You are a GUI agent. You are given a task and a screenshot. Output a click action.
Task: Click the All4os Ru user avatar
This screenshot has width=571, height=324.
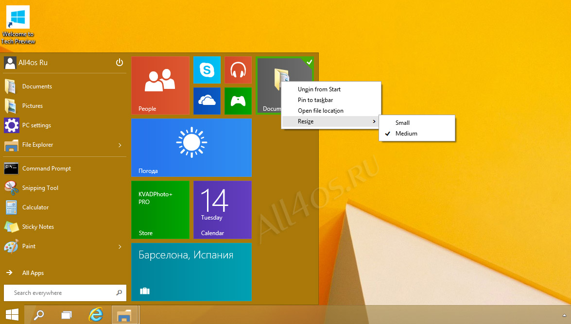(x=10, y=63)
